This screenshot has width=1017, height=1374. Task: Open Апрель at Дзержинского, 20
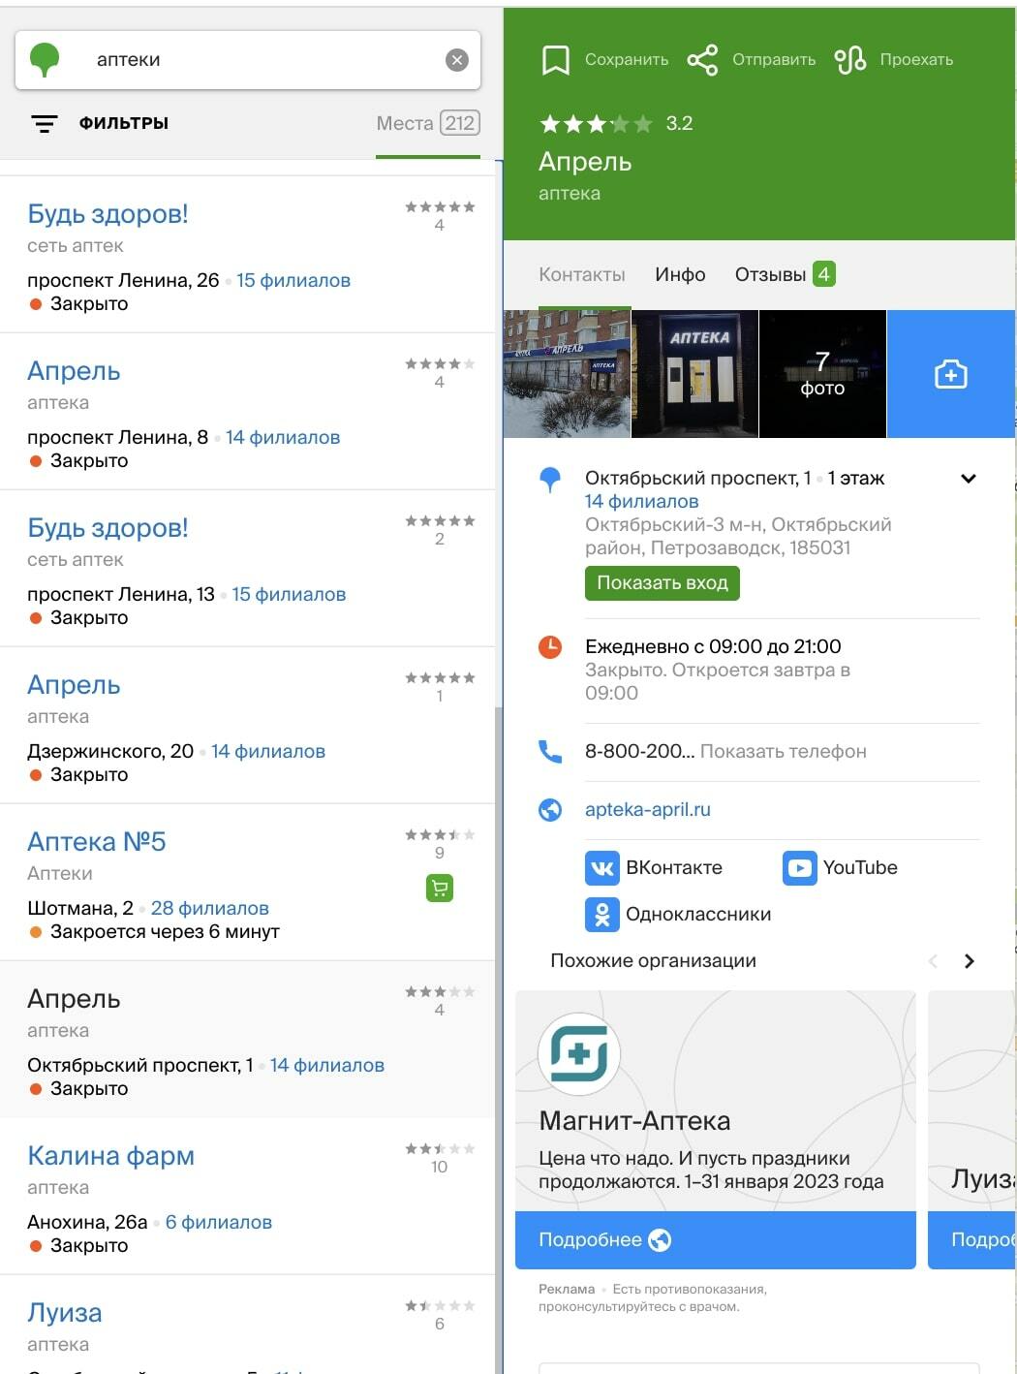tap(74, 685)
